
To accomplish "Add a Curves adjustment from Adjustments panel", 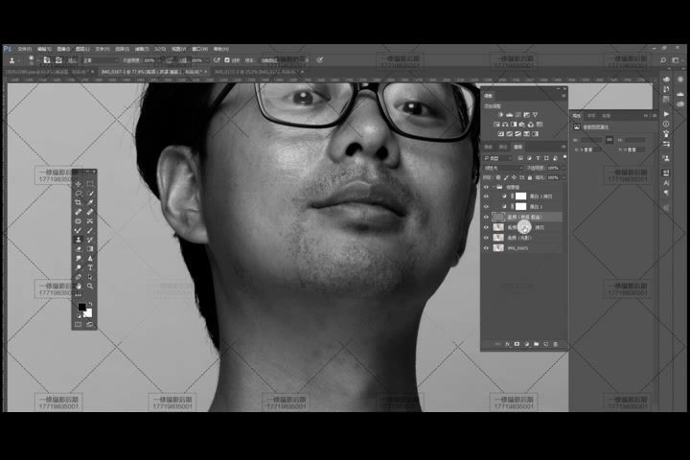I will click(517, 115).
